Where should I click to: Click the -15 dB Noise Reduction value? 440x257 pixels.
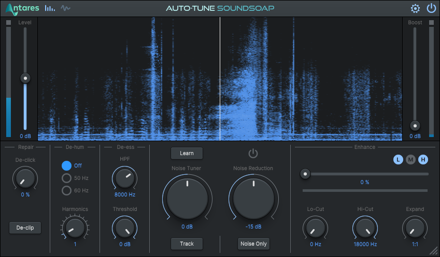point(253,227)
